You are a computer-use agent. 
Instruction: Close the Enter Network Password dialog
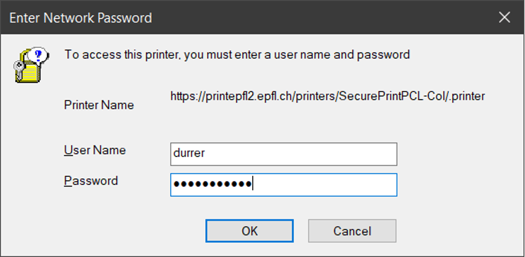tap(504, 17)
